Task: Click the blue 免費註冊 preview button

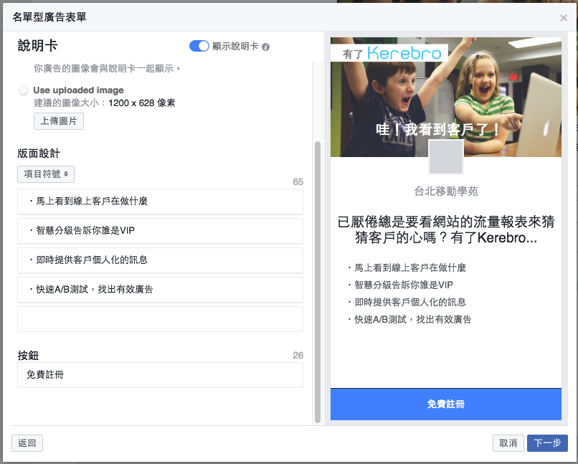Action: 446,404
